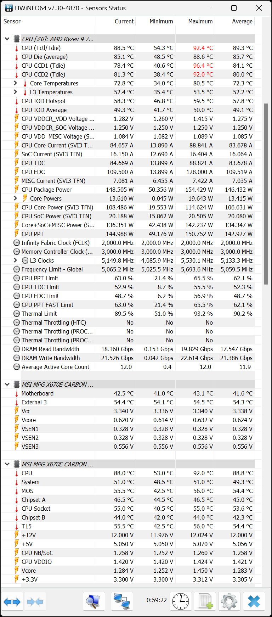Screen dimensions: 272x617
Task: Expand the Core Powers group
Action: pyautogui.click(x=15, y=198)
